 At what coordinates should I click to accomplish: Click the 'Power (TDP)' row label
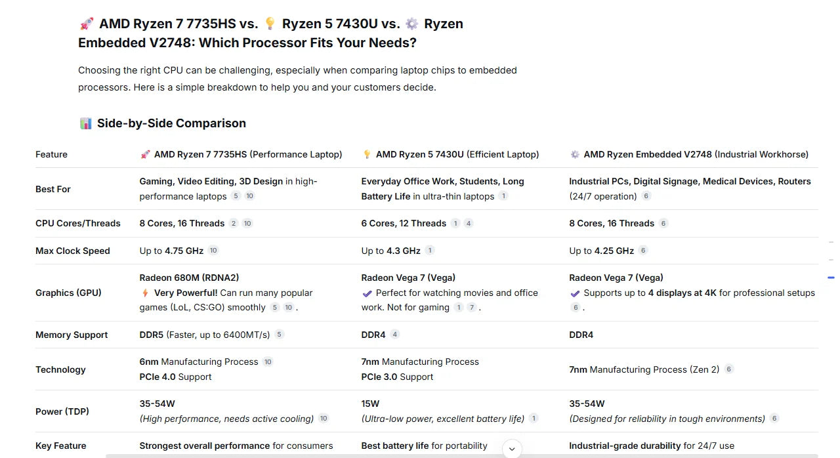62,411
